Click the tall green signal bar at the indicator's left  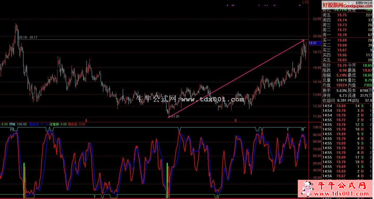pos(24,179)
